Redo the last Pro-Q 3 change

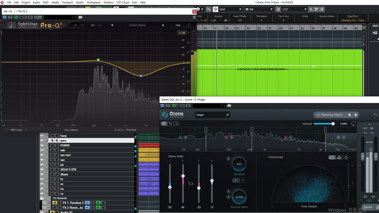point(82,25)
